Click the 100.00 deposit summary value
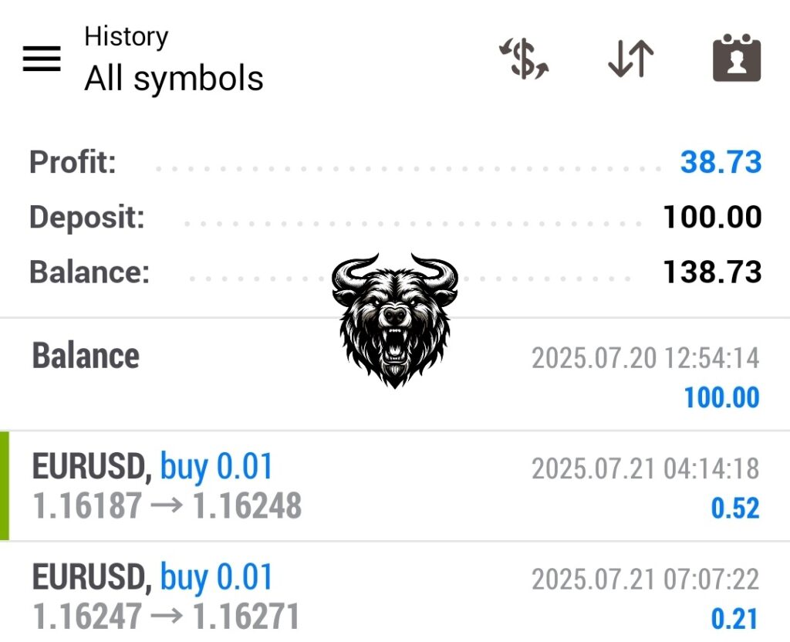This screenshot has height=642, width=790. click(712, 218)
